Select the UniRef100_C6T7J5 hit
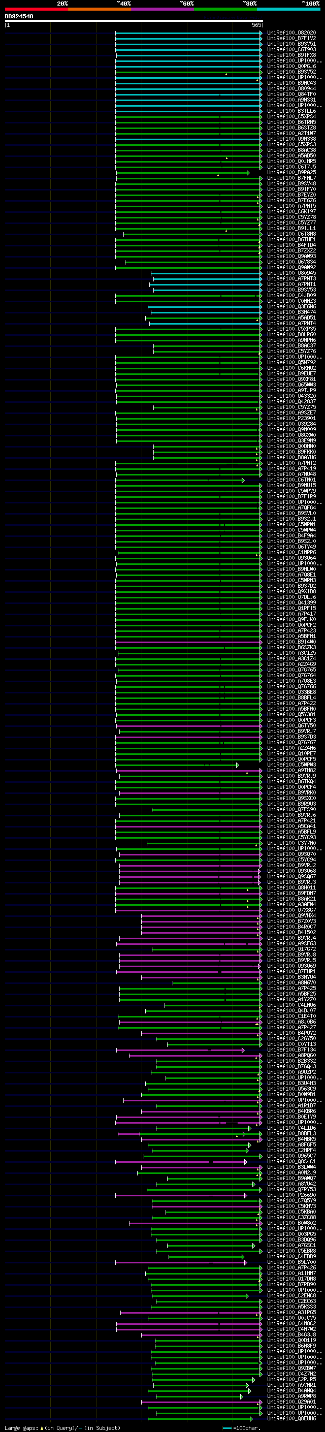The image size is (325, 1432). click(x=291, y=167)
